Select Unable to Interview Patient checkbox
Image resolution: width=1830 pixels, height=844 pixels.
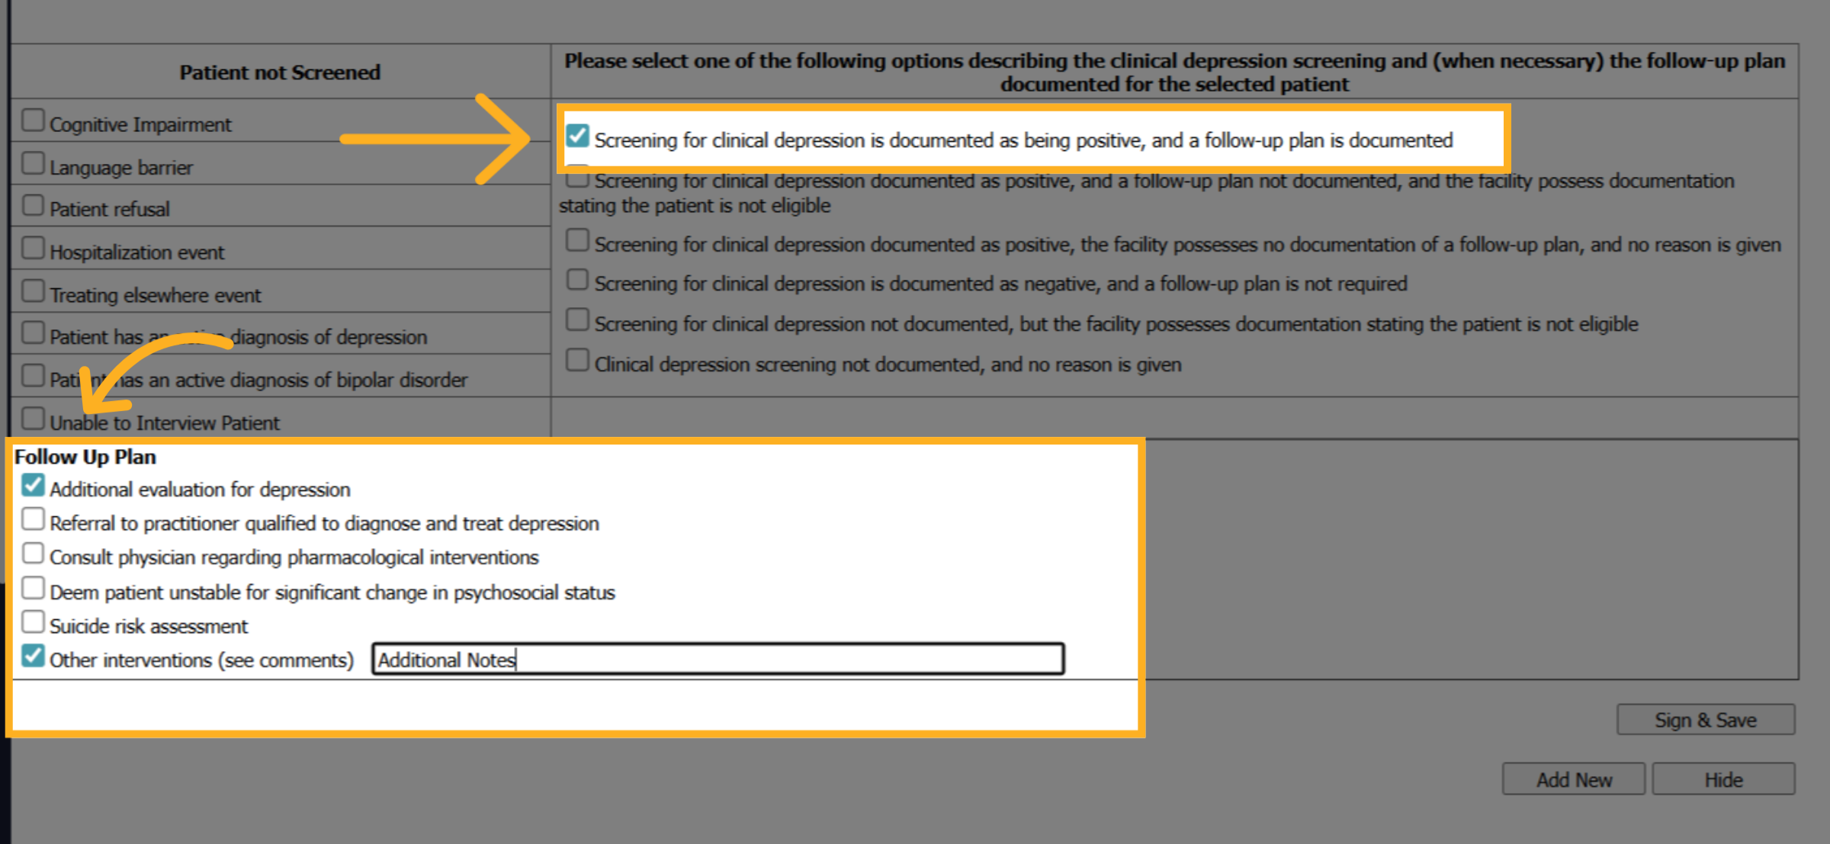33,418
